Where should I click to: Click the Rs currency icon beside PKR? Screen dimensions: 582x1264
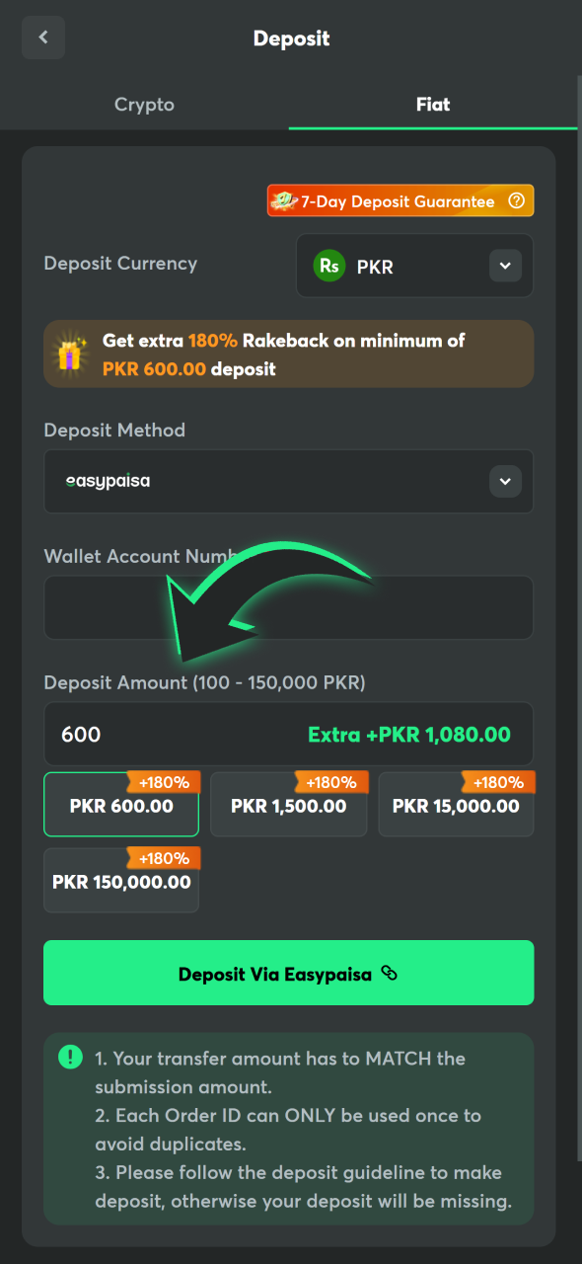328,265
